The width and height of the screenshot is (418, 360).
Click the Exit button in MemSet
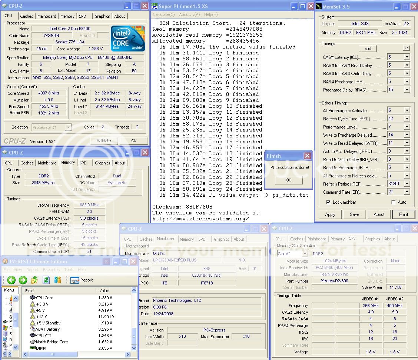[x=404, y=214]
